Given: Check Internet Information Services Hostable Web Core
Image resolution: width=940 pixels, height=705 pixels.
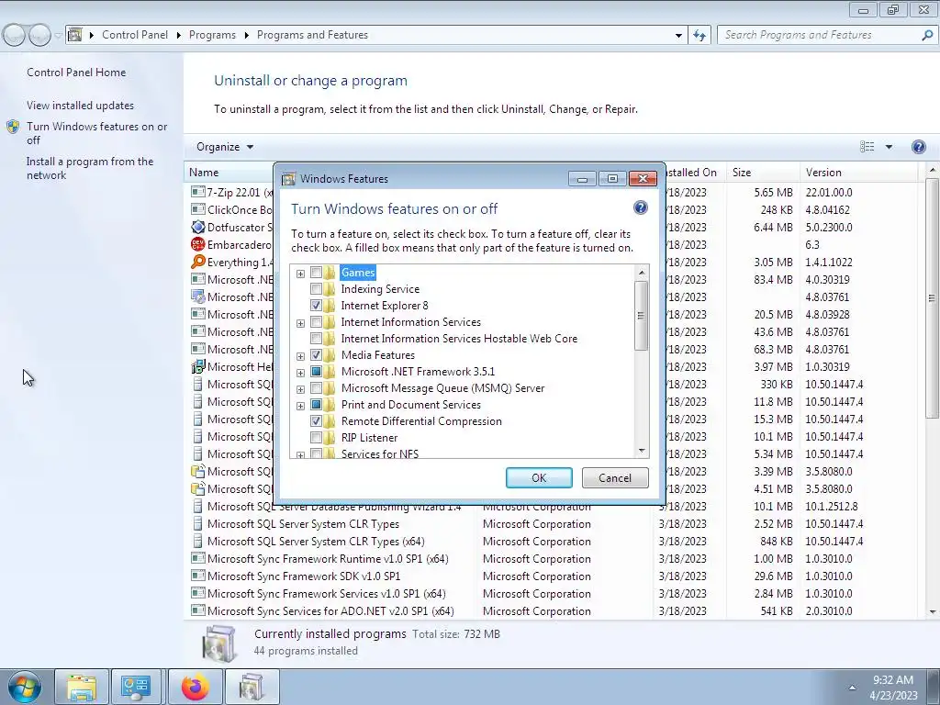Looking at the screenshot, I should tap(316, 339).
